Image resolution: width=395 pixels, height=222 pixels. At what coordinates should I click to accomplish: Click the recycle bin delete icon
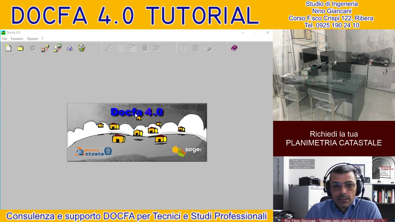click(x=82, y=48)
